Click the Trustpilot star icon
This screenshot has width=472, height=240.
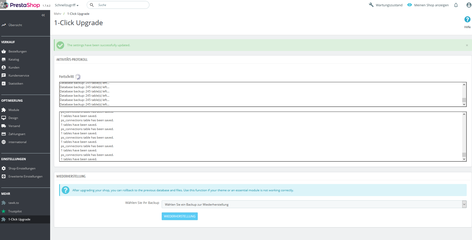point(4,211)
